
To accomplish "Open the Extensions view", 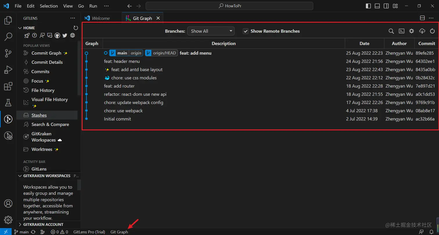I will (x=8, y=86).
